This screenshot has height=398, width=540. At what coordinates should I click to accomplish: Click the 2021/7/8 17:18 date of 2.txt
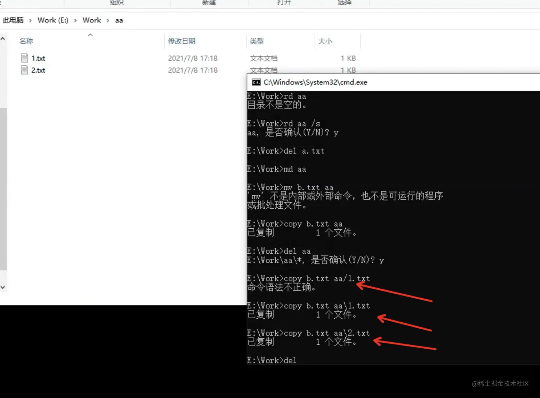tap(193, 70)
